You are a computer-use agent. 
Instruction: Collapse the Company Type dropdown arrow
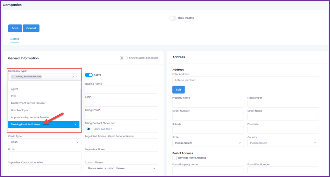[x=78, y=77]
